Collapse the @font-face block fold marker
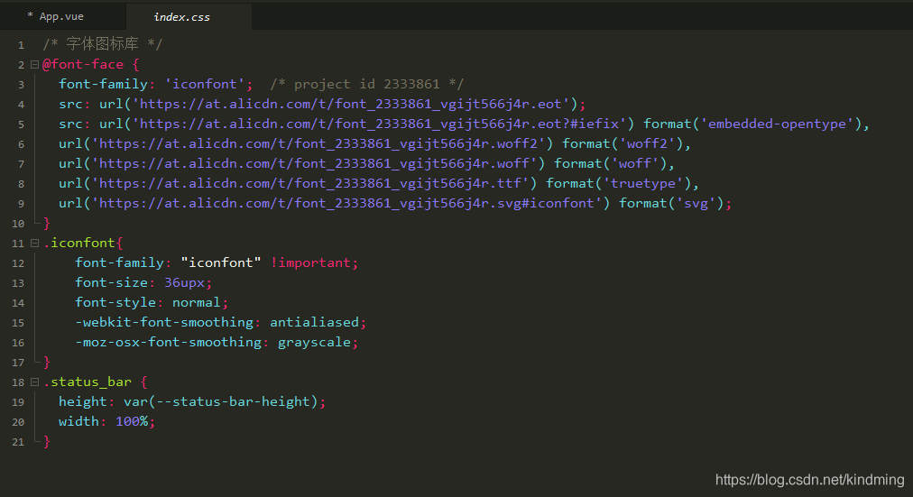The width and height of the screenshot is (913, 497). [34, 65]
